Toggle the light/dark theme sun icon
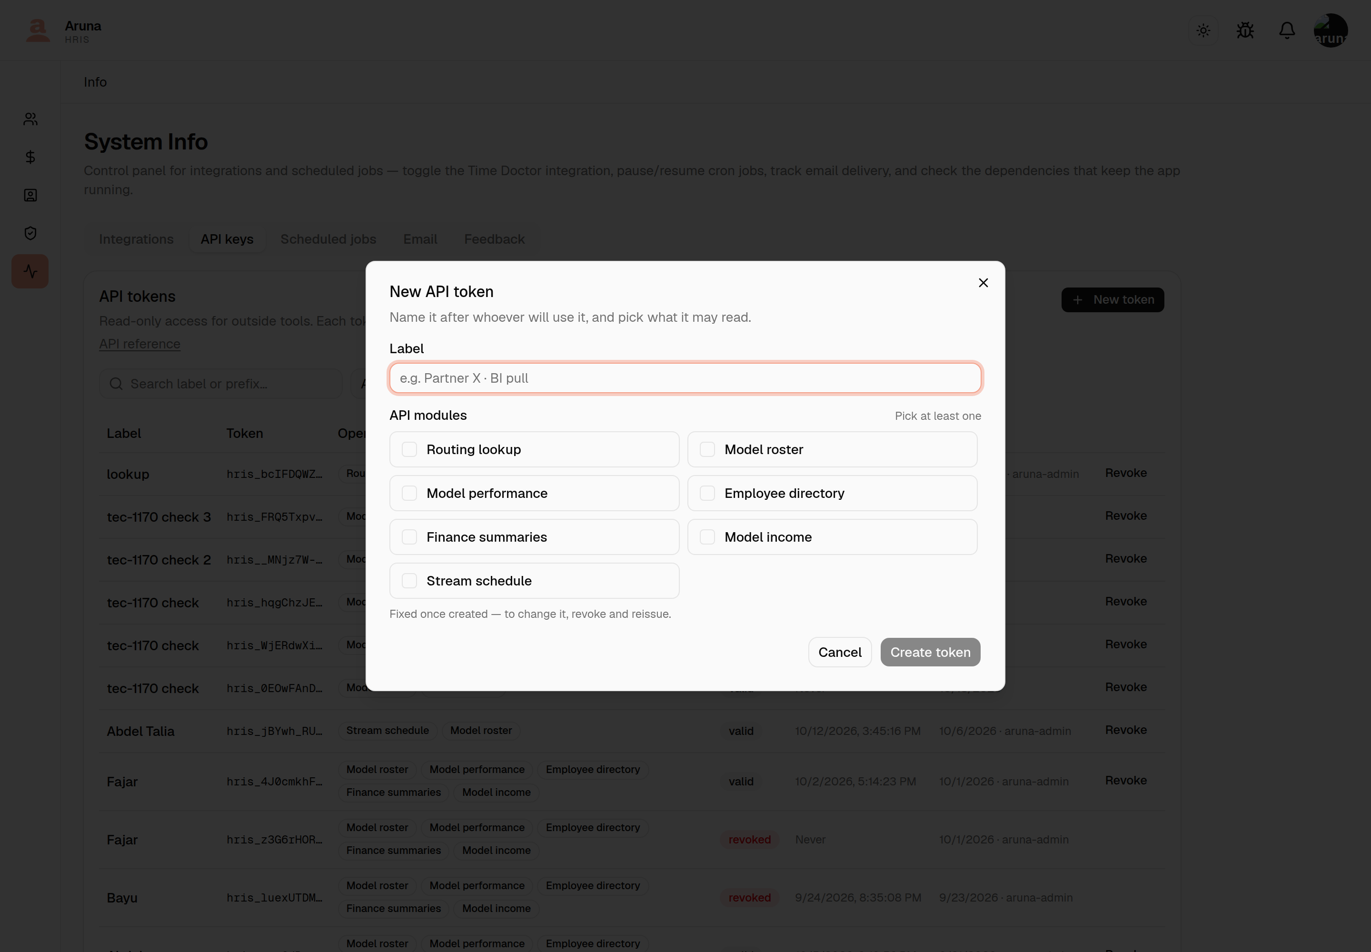This screenshot has width=1371, height=952. point(1203,30)
